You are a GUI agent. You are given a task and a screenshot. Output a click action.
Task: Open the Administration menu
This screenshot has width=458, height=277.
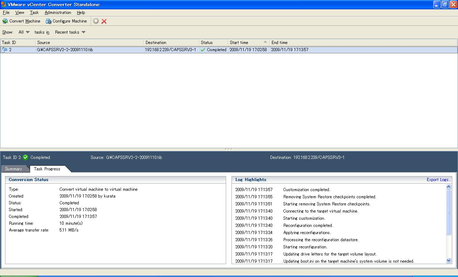(58, 13)
